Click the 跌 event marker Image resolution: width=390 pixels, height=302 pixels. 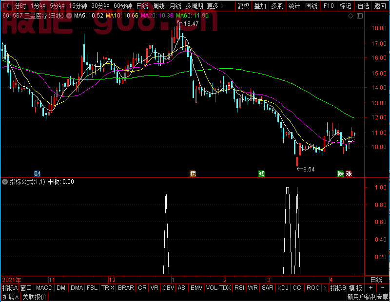[340, 173]
